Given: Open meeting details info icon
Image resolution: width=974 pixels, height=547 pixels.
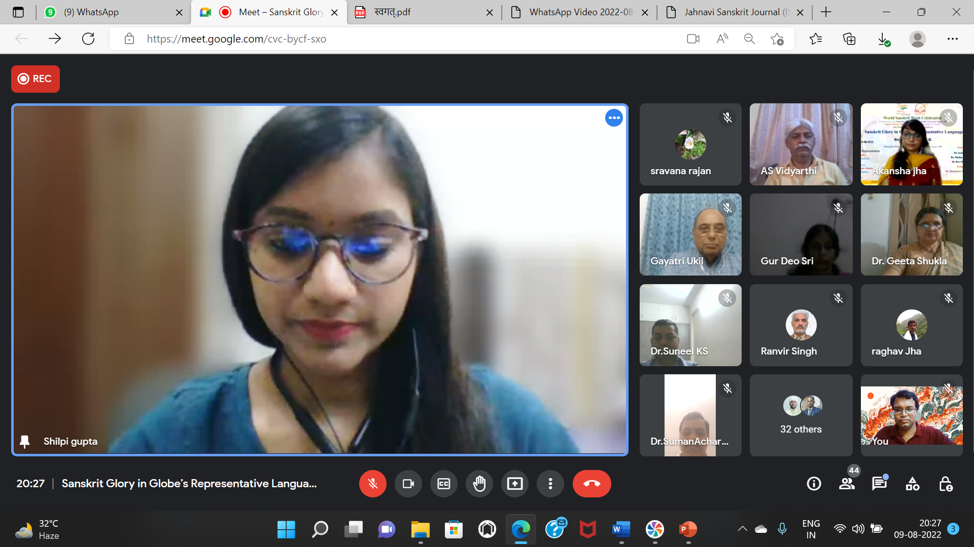Looking at the screenshot, I should point(814,484).
